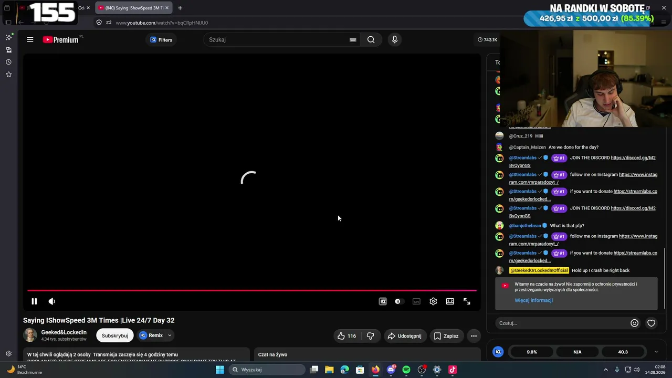Click the Subskrybuj button

[x=115, y=335]
